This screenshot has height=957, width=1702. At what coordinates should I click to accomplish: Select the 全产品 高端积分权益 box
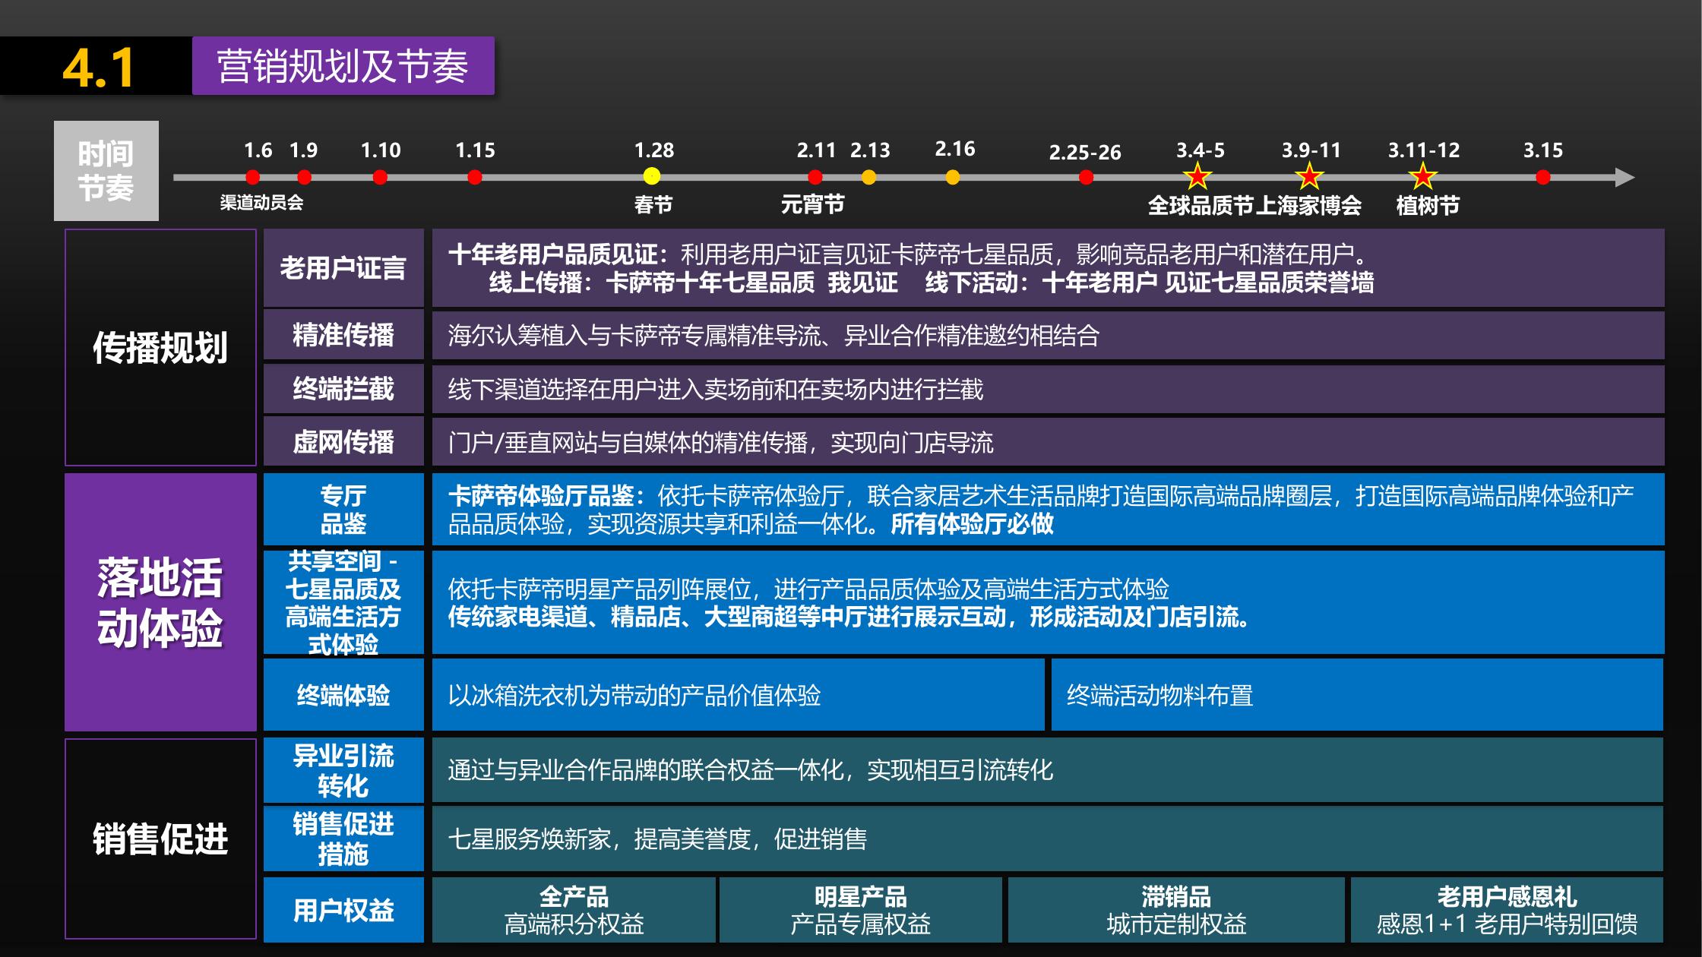[574, 910]
